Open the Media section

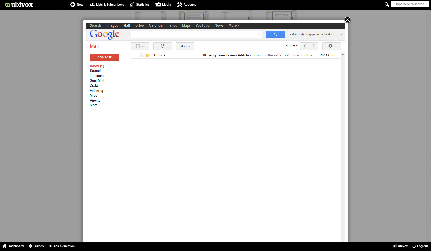click(163, 5)
